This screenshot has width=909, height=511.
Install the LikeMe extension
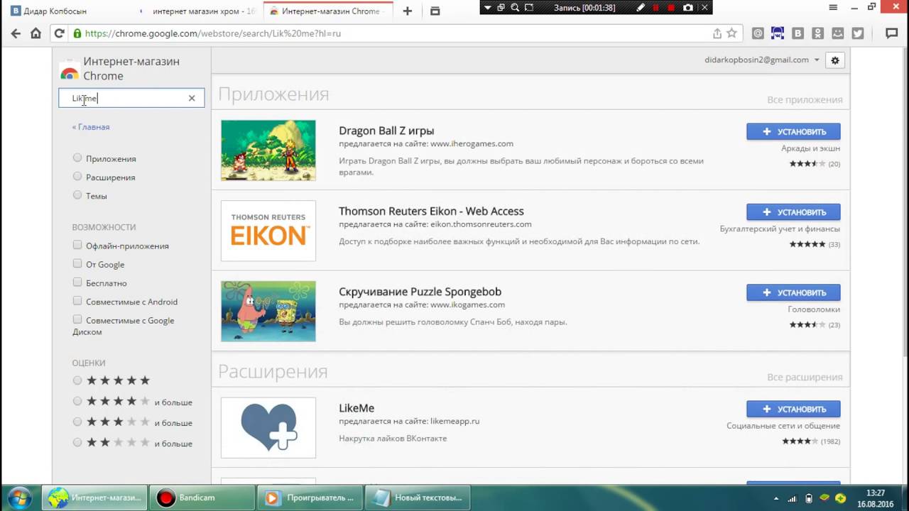[793, 409]
